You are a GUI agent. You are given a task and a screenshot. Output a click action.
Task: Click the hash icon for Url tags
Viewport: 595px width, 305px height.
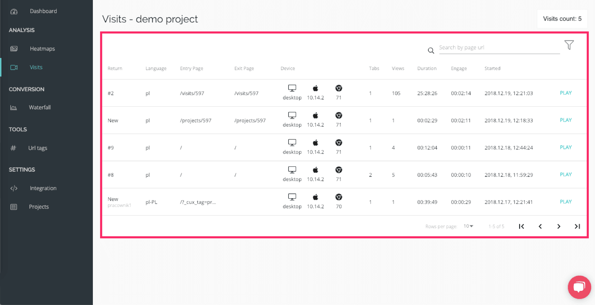13,148
